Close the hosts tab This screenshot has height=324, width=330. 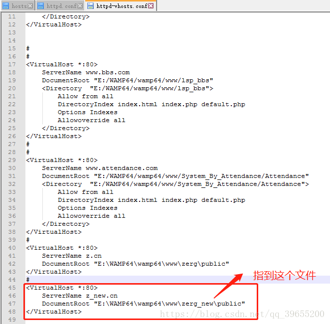tap(30, 6)
